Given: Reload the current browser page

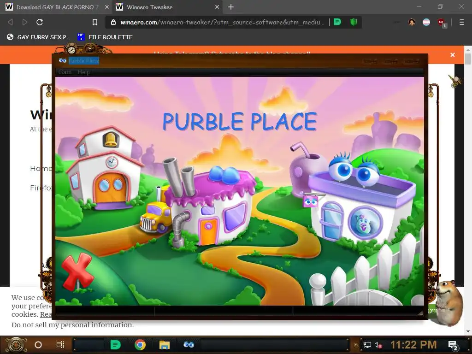Looking at the screenshot, I should (x=40, y=22).
